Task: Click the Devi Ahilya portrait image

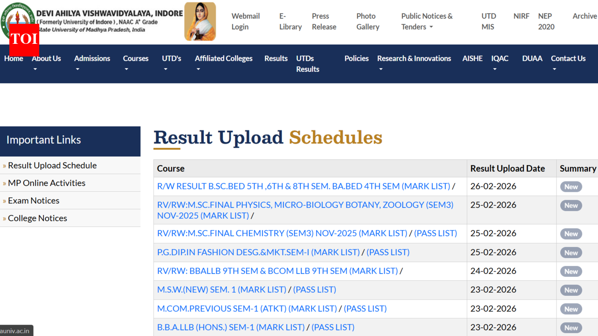Action: click(x=200, y=21)
